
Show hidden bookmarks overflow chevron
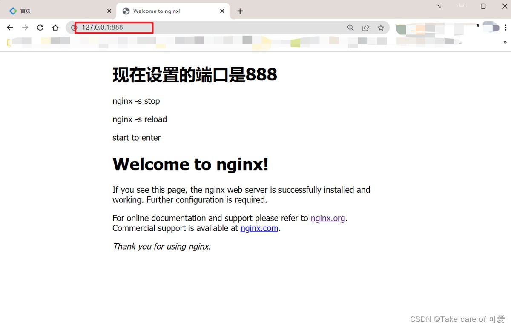(x=505, y=42)
